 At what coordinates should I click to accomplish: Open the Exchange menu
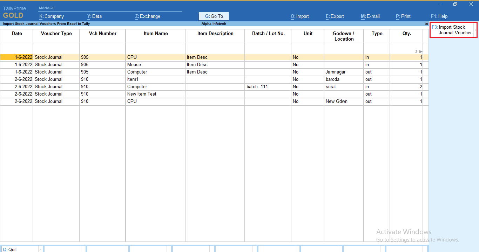(x=147, y=16)
